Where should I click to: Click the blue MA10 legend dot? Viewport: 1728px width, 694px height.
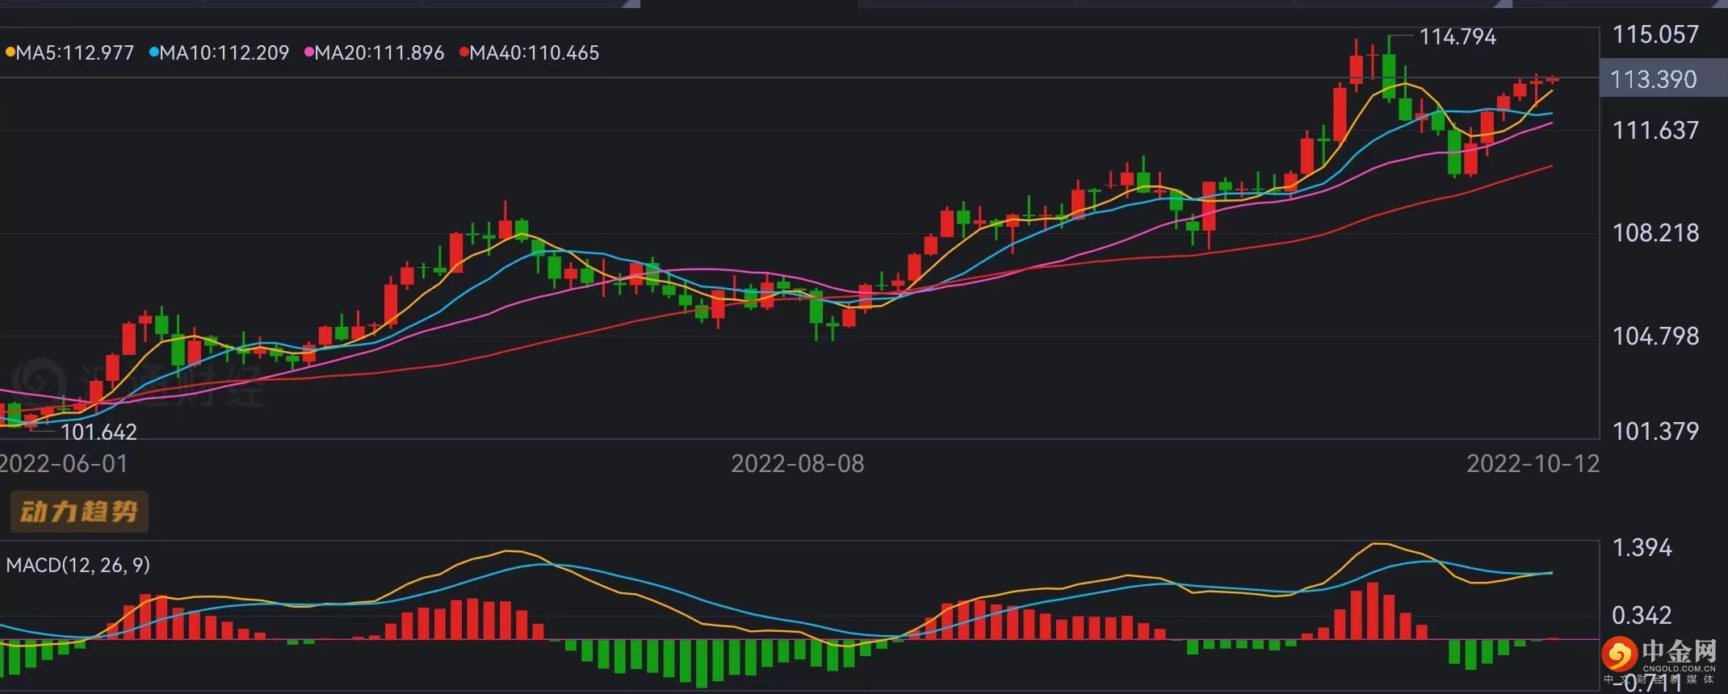click(x=153, y=53)
